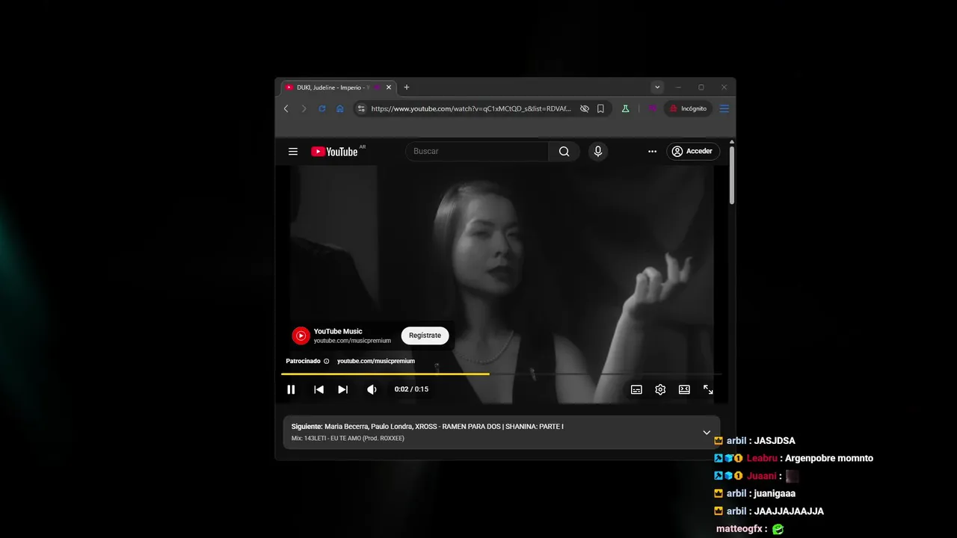Click the Mix: 143LETI - EU TE AMO subtitle
Viewport: 957px width, 538px height.
[348, 439]
